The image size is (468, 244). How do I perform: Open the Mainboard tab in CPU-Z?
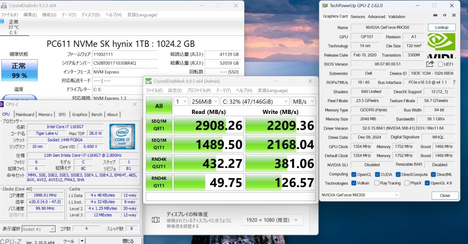pyautogui.click(x=25, y=114)
